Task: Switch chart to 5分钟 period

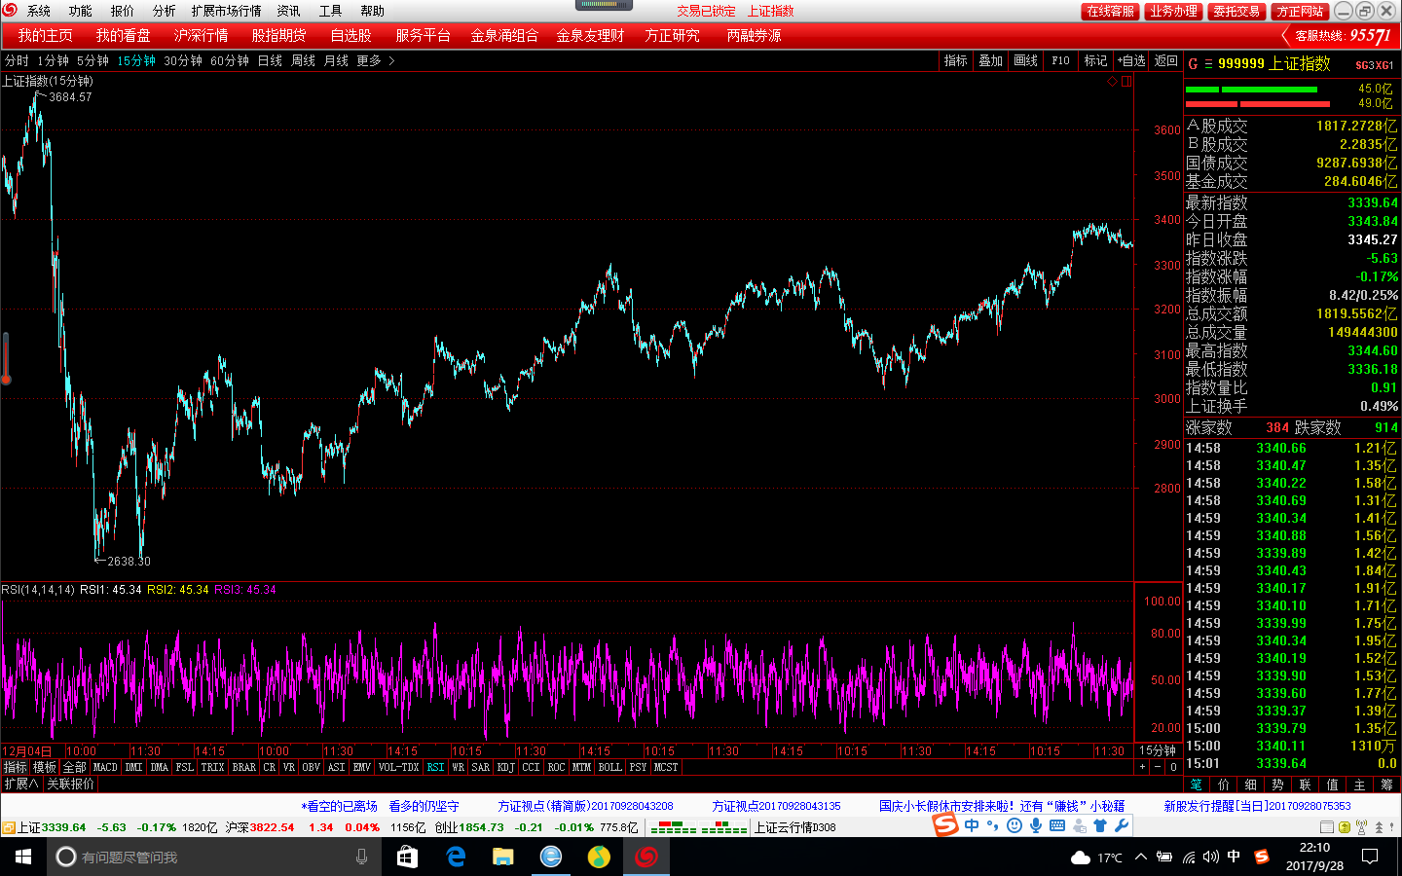Action: click(92, 60)
